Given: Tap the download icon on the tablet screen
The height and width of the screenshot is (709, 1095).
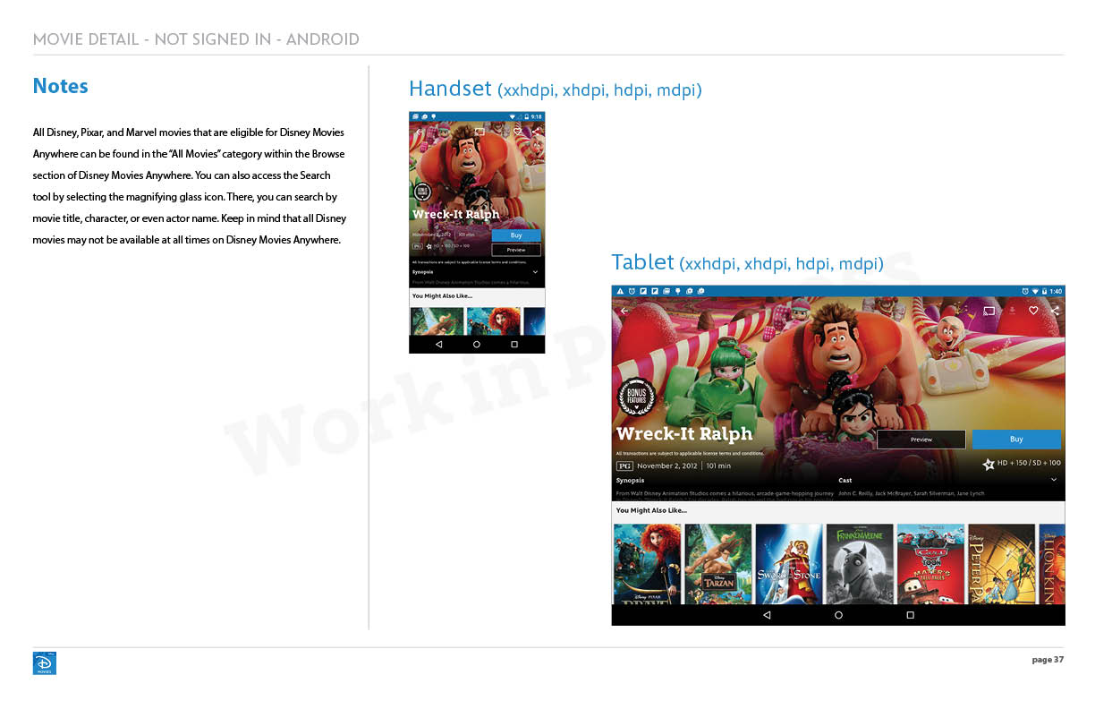Looking at the screenshot, I should 1012,311.
